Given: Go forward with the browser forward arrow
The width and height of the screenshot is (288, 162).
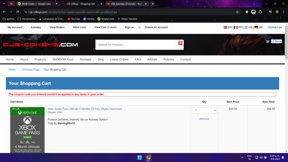Looking at the screenshot, I should tap(11, 12).
